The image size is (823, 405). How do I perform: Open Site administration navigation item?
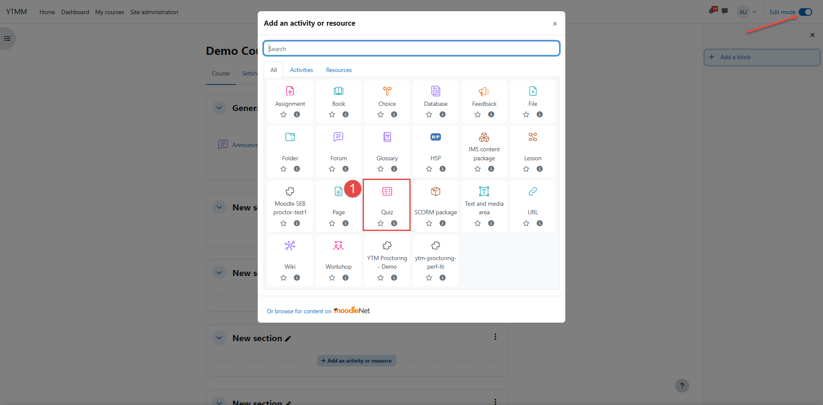click(x=154, y=12)
